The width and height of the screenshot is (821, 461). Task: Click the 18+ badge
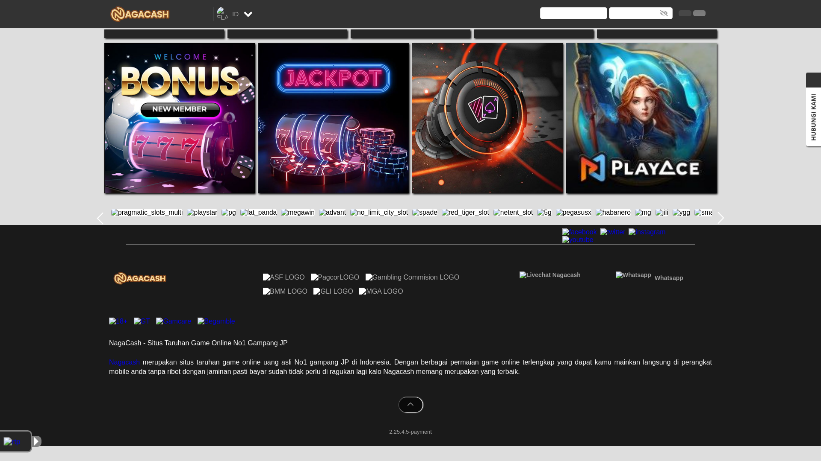pos(118,321)
